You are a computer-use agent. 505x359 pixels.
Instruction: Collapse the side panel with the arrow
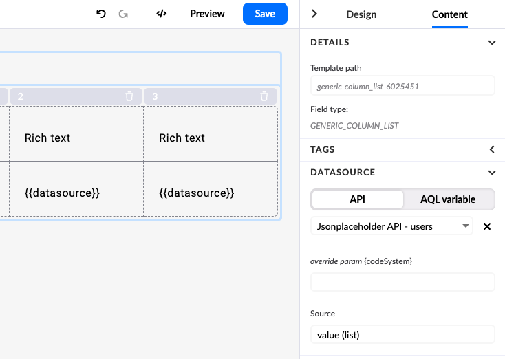click(x=314, y=14)
